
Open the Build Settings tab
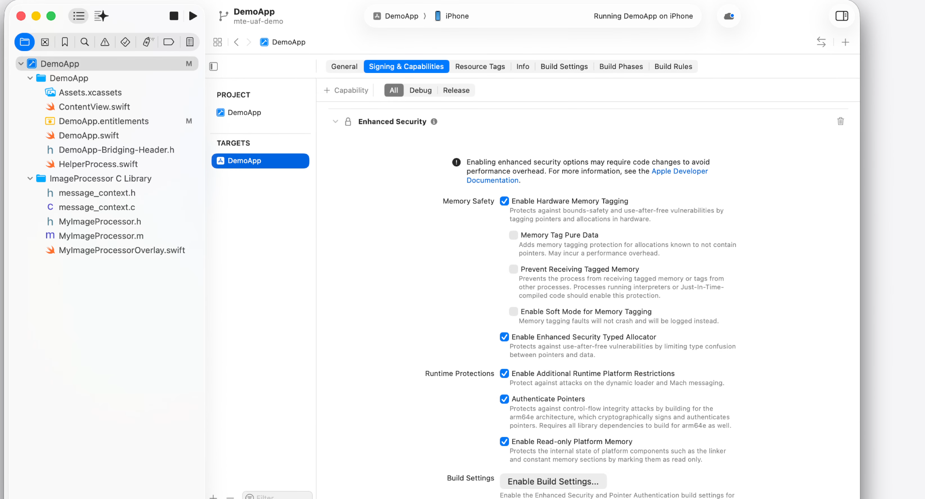pos(564,66)
